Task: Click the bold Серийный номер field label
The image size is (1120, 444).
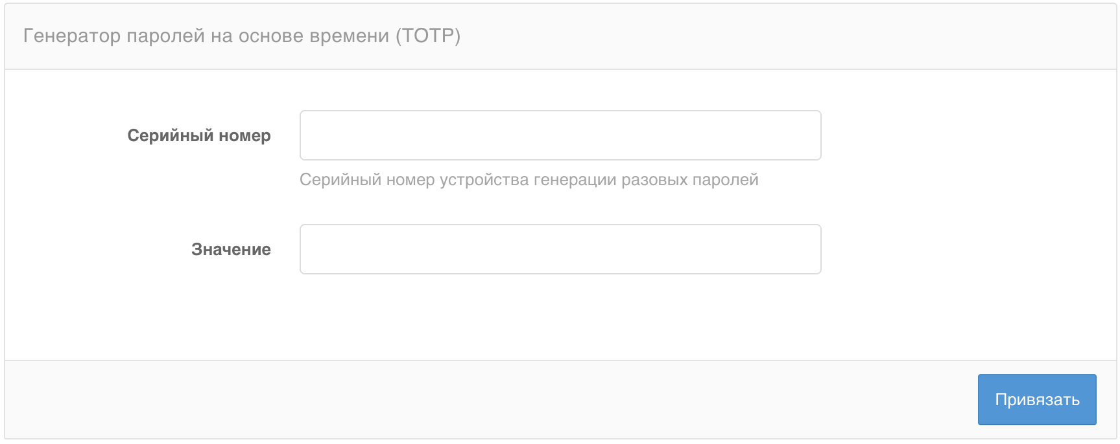Action: pos(199,135)
